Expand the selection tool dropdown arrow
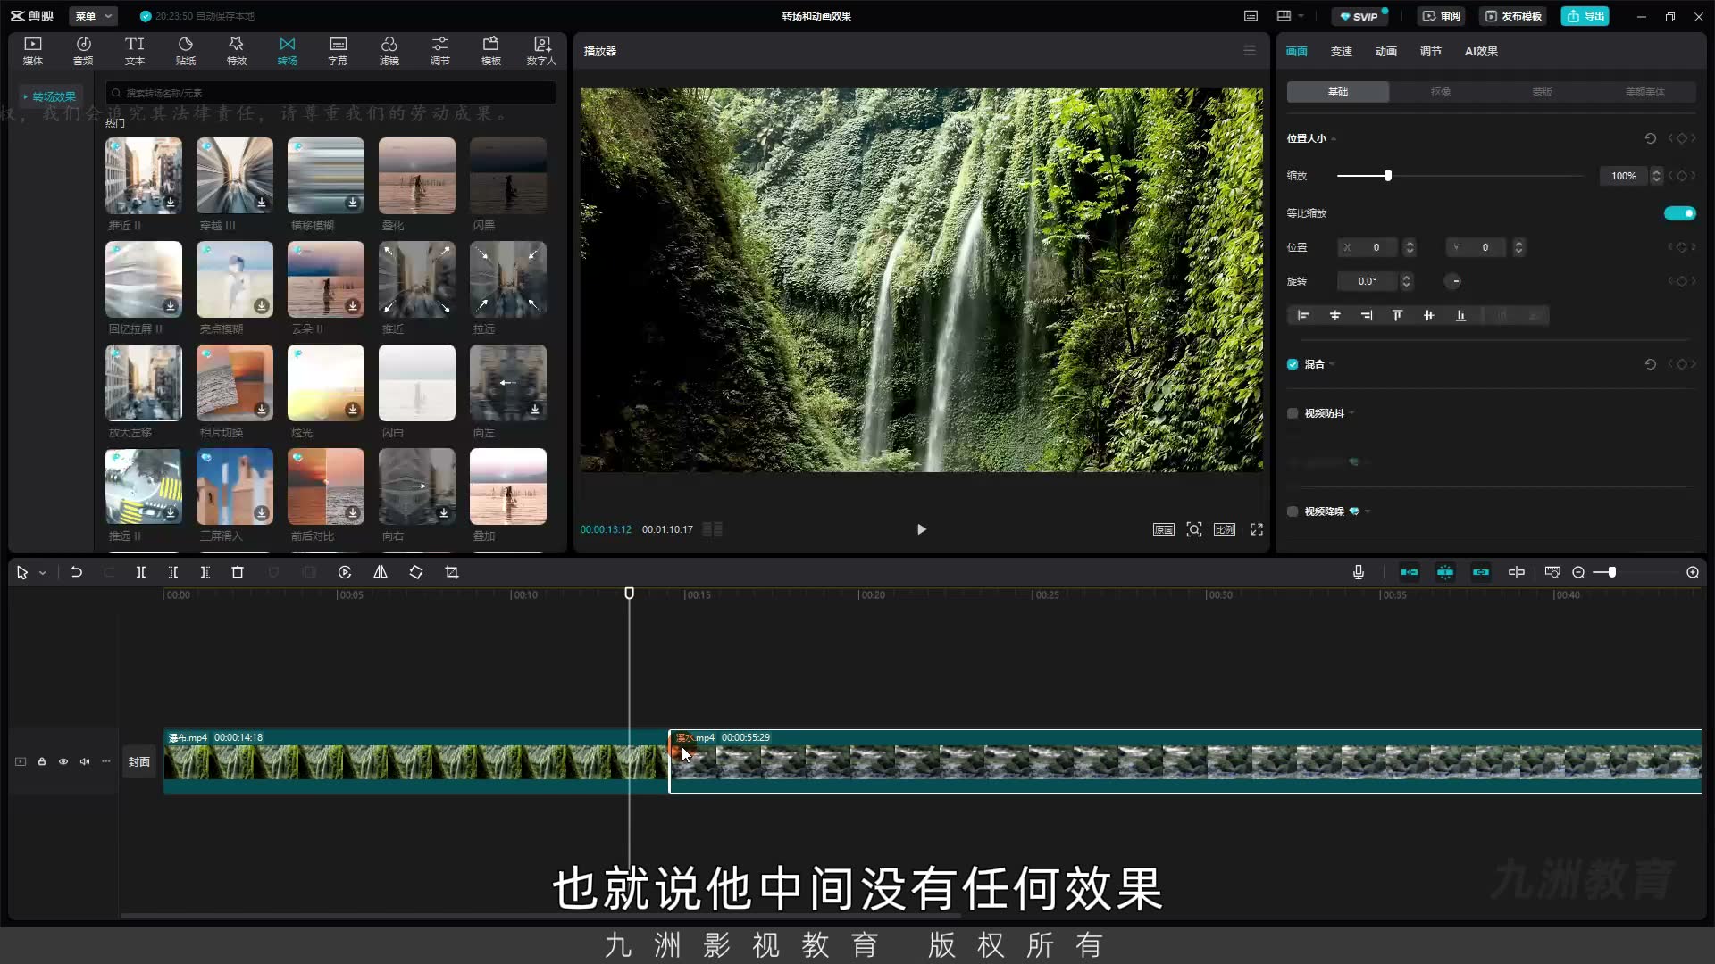Viewport: 1715px width, 964px height. 42,573
